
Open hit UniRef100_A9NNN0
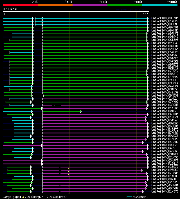point(165,30)
